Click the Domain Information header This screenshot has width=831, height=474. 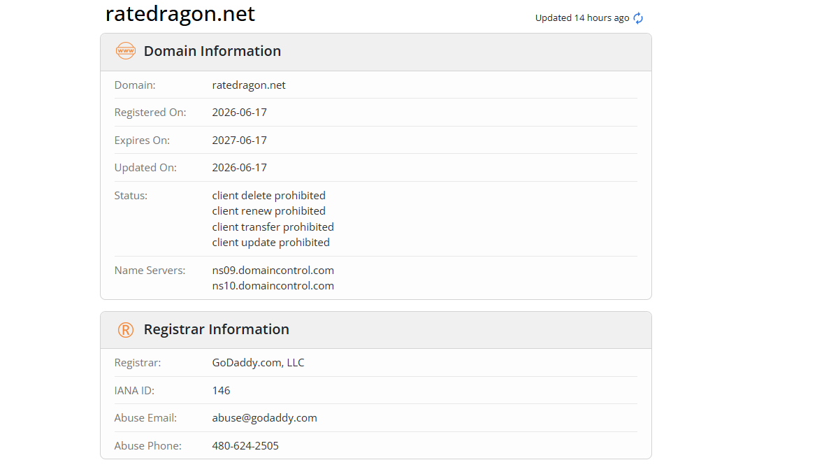[212, 51]
